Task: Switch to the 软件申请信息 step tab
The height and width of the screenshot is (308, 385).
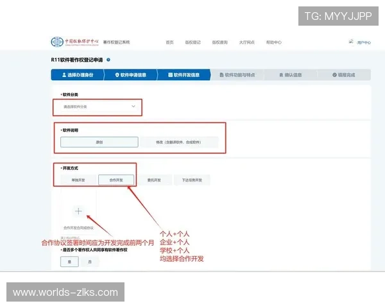Action: tap(131, 74)
